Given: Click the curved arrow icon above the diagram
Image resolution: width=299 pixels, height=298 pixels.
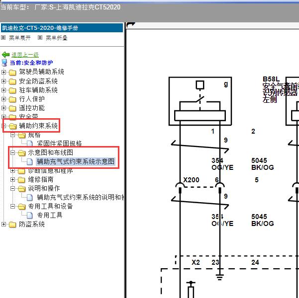Looking at the screenshot, I should pos(131,25).
